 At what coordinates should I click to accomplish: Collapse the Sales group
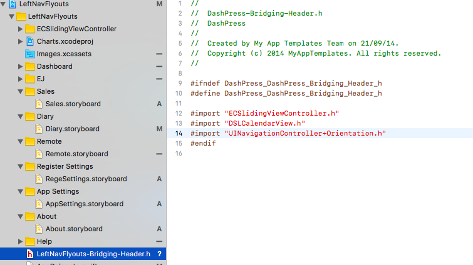point(21,91)
